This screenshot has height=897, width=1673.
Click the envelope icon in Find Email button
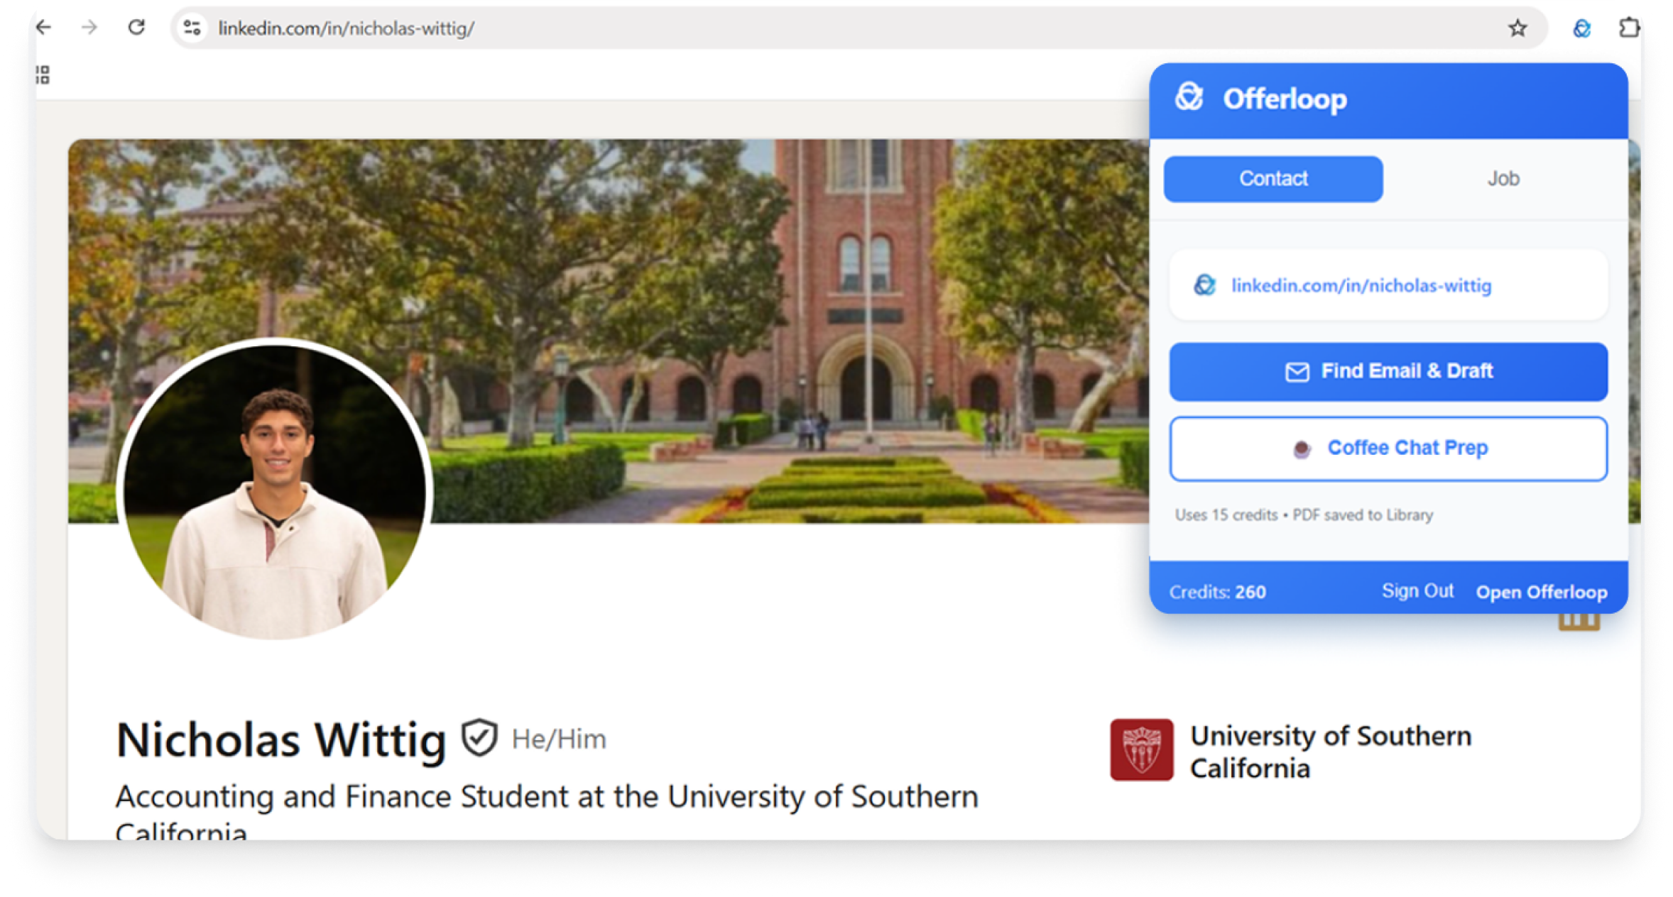(1297, 371)
